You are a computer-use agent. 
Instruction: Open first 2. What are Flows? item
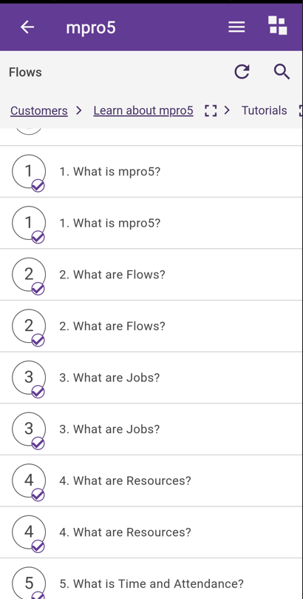pyautogui.click(x=151, y=274)
